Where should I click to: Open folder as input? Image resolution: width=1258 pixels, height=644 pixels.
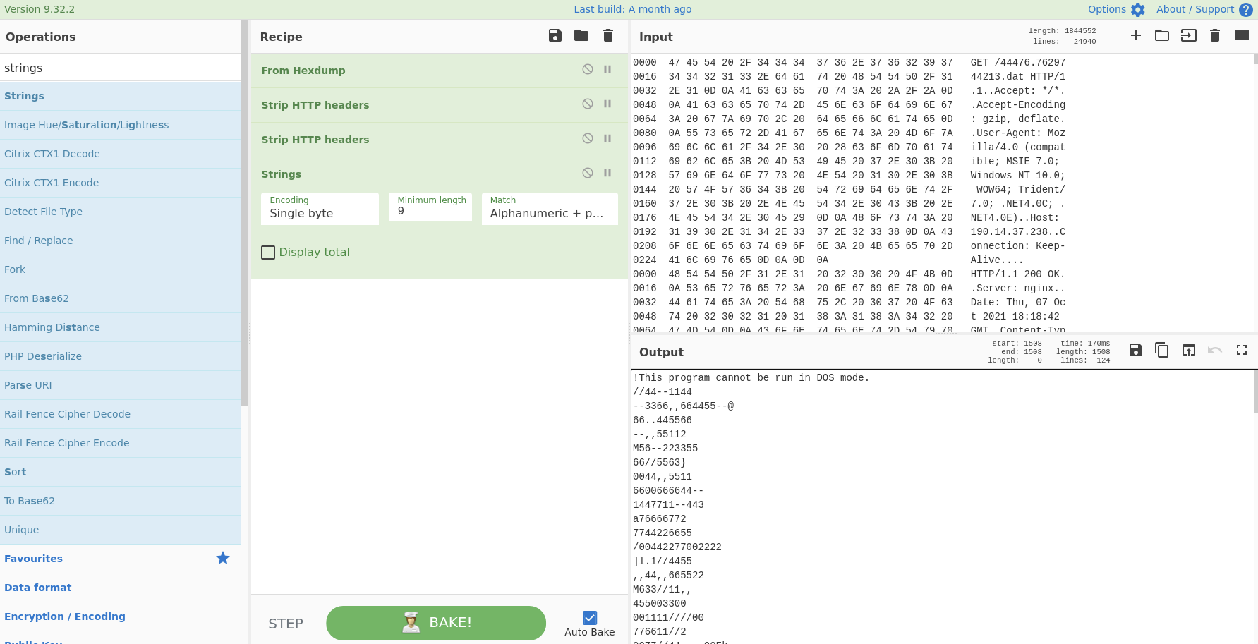point(1162,36)
